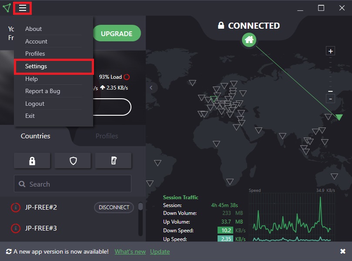Image resolution: width=352 pixels, height=261 pixels.
Task: Collapse the sidebar with left chevron
Action: (x=151, y=88)
